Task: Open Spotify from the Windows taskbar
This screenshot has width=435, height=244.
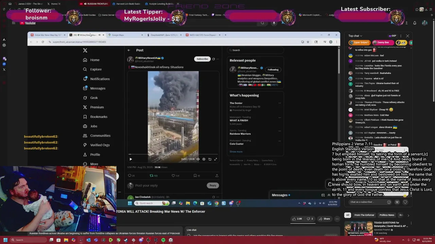Action: click(163, 240)
